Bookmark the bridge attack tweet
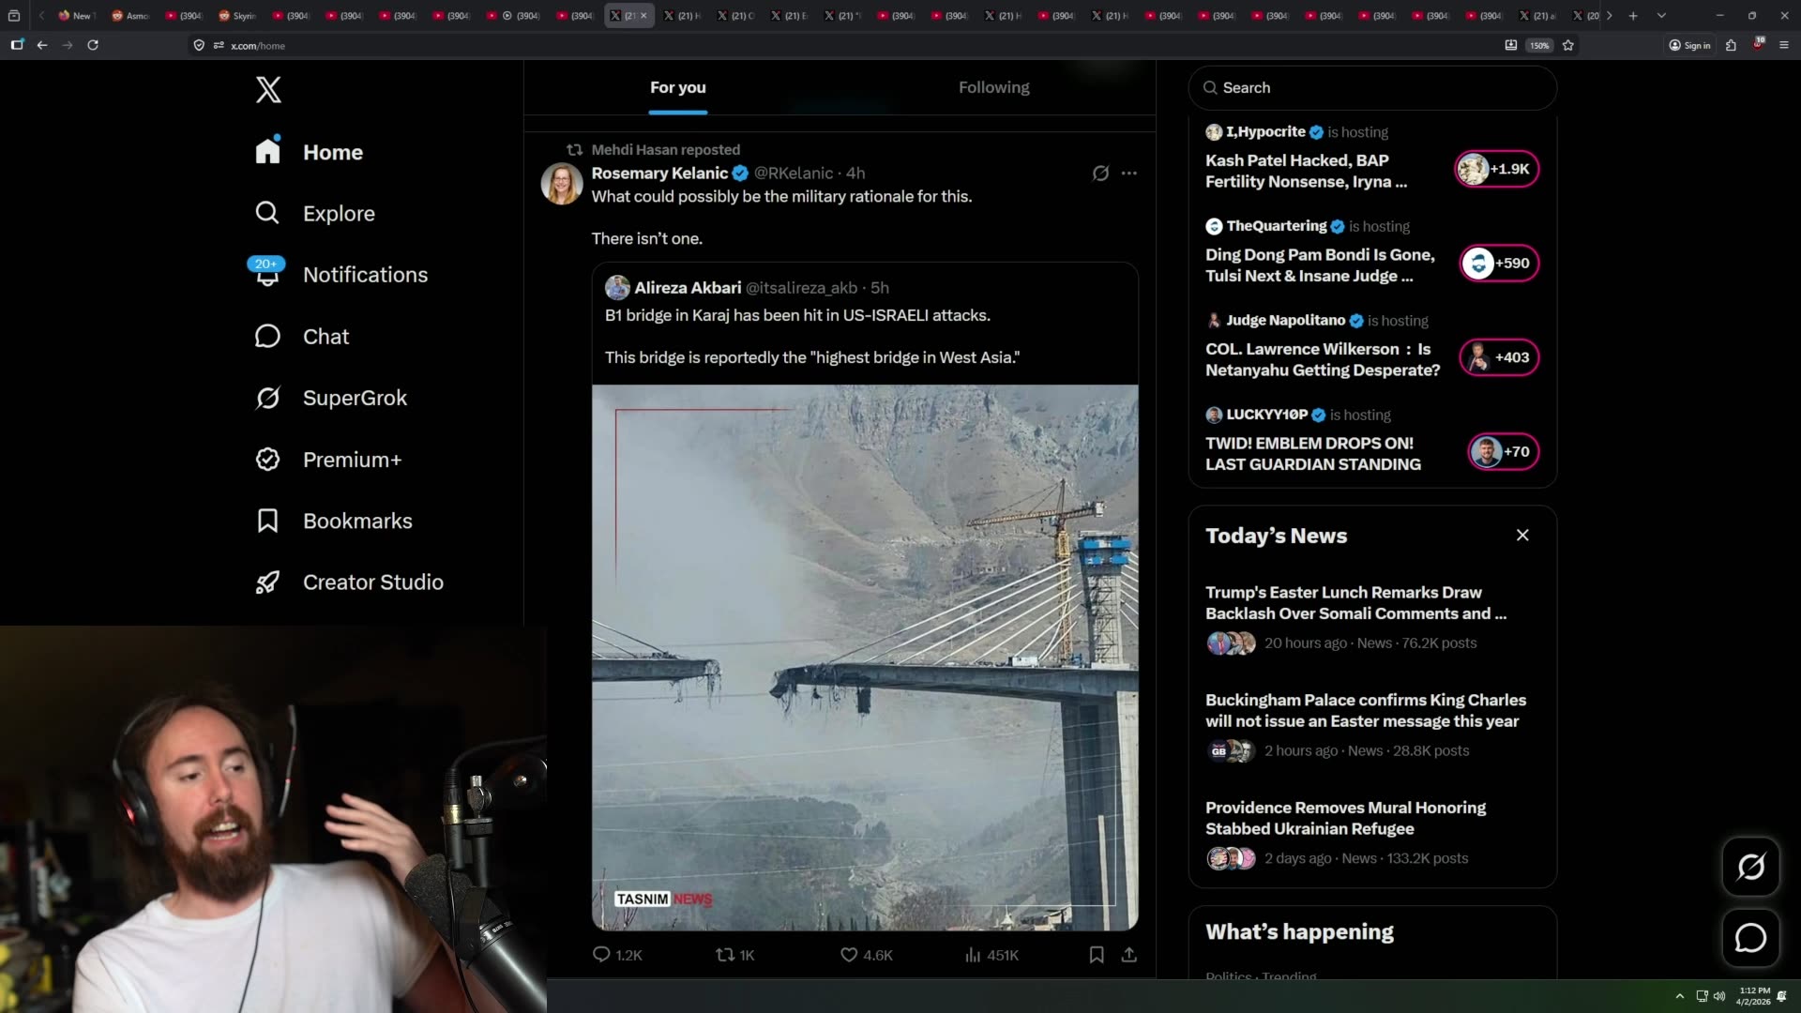 pos(1096,955)
